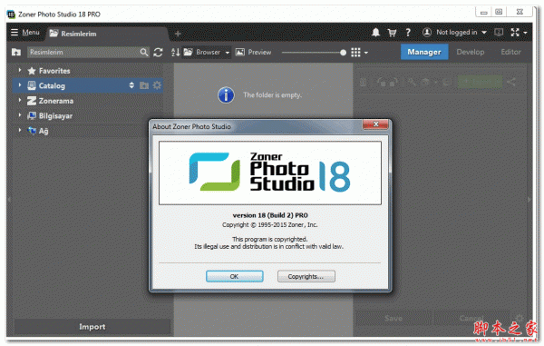This screenshot has width=544, height=346.
Task: Click the Import button
Action: coord(92,327)
